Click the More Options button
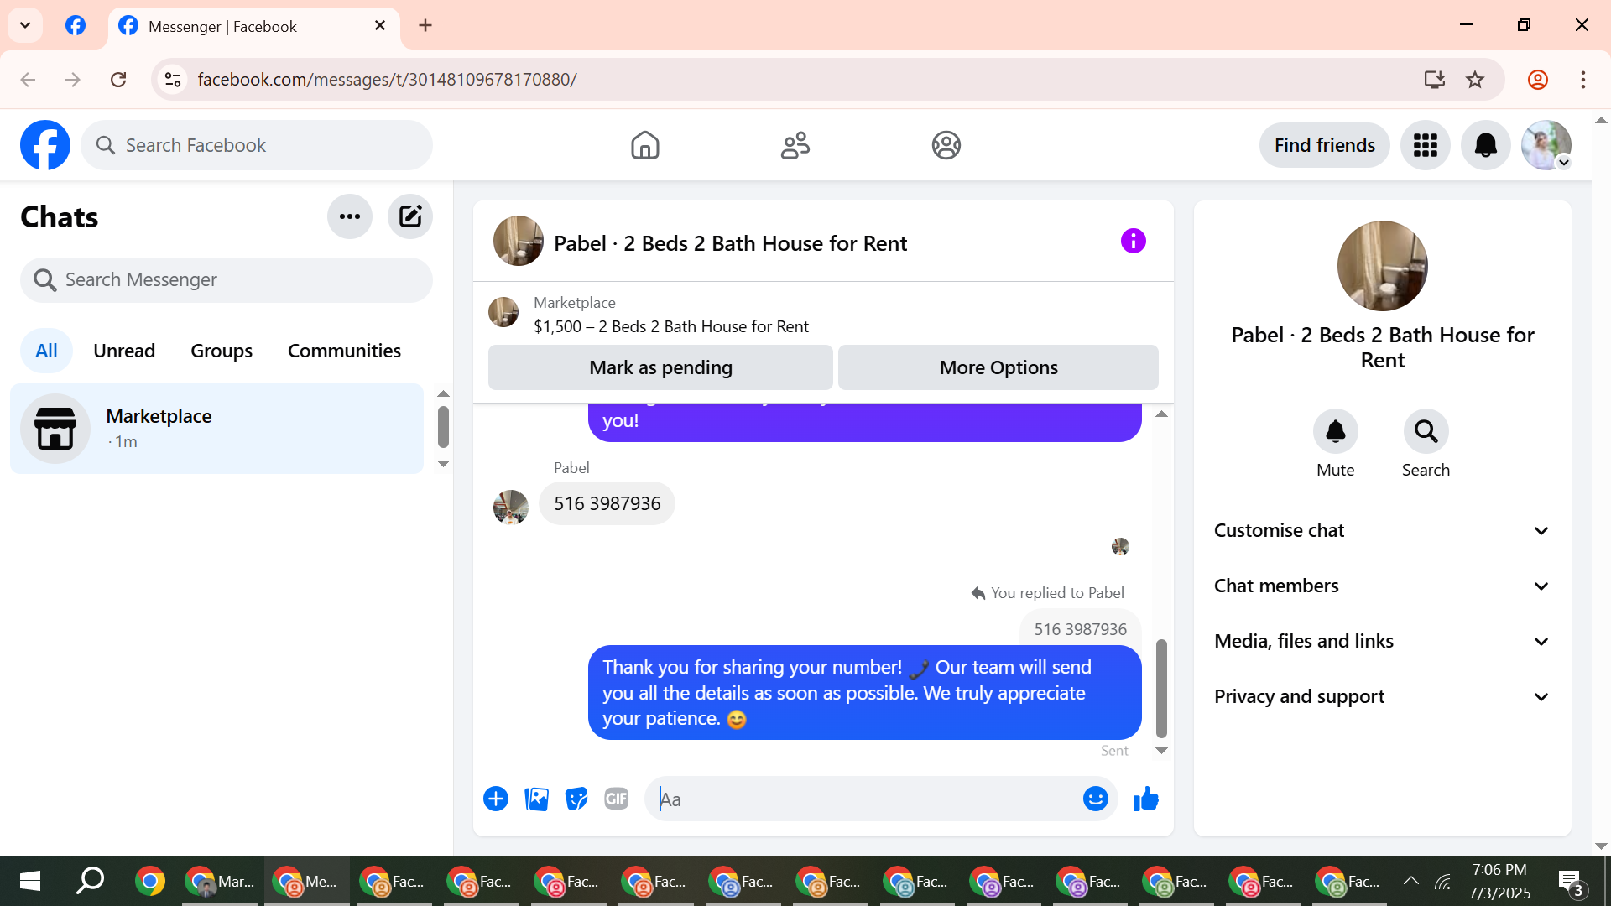Viewport: 1611px width, 906px height. pyautogui.click(x=998, y=367)
